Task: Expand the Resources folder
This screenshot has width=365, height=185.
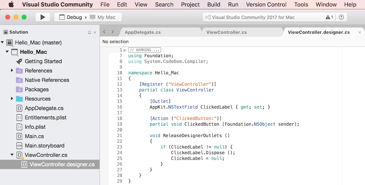Action: [12, 99]
